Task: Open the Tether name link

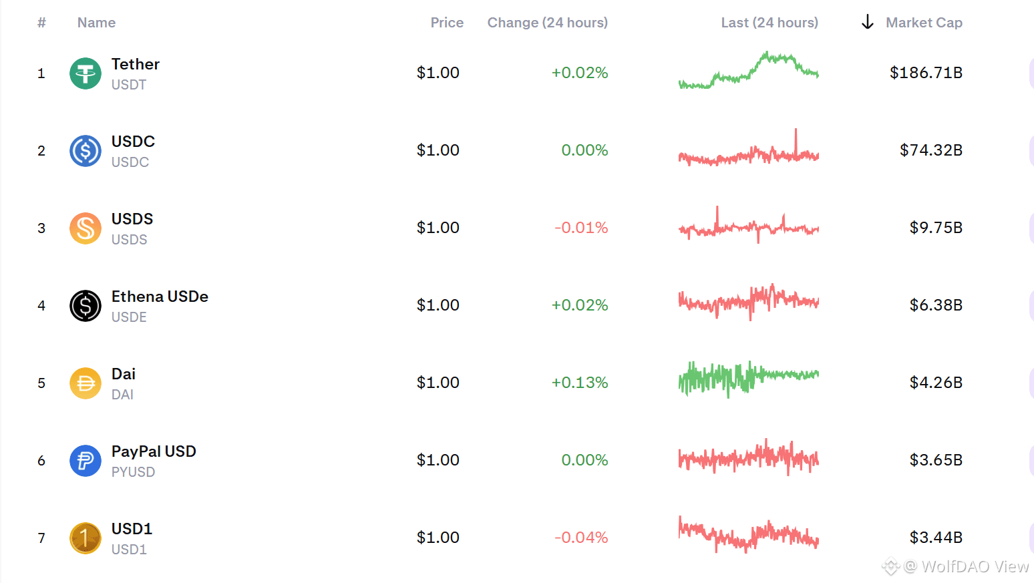Action: (136, 64)
